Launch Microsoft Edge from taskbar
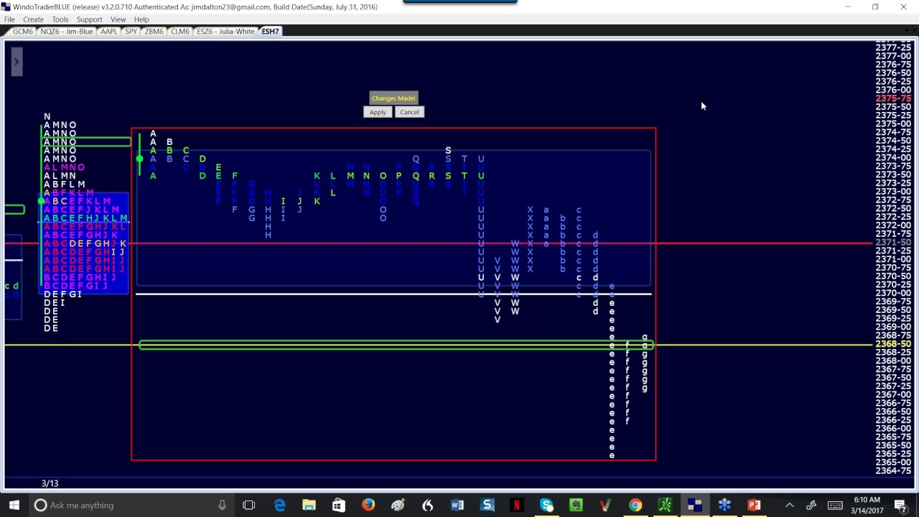The image size is (919, 517). (x=279, y=506)
